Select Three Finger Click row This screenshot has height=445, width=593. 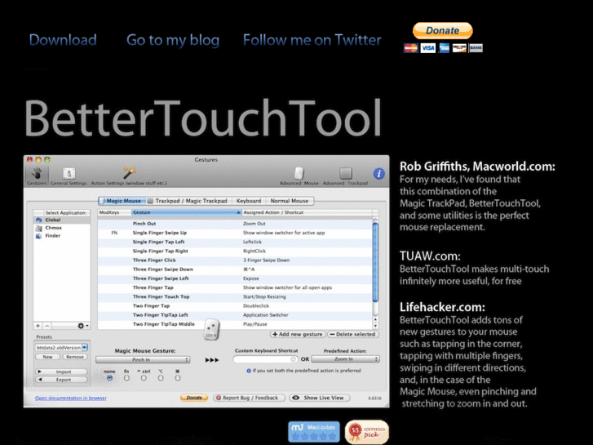[235, 260]
